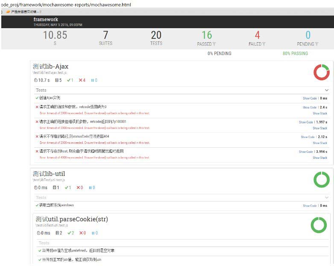Filter by 0 PENDING tests

[x=308, y=38]
